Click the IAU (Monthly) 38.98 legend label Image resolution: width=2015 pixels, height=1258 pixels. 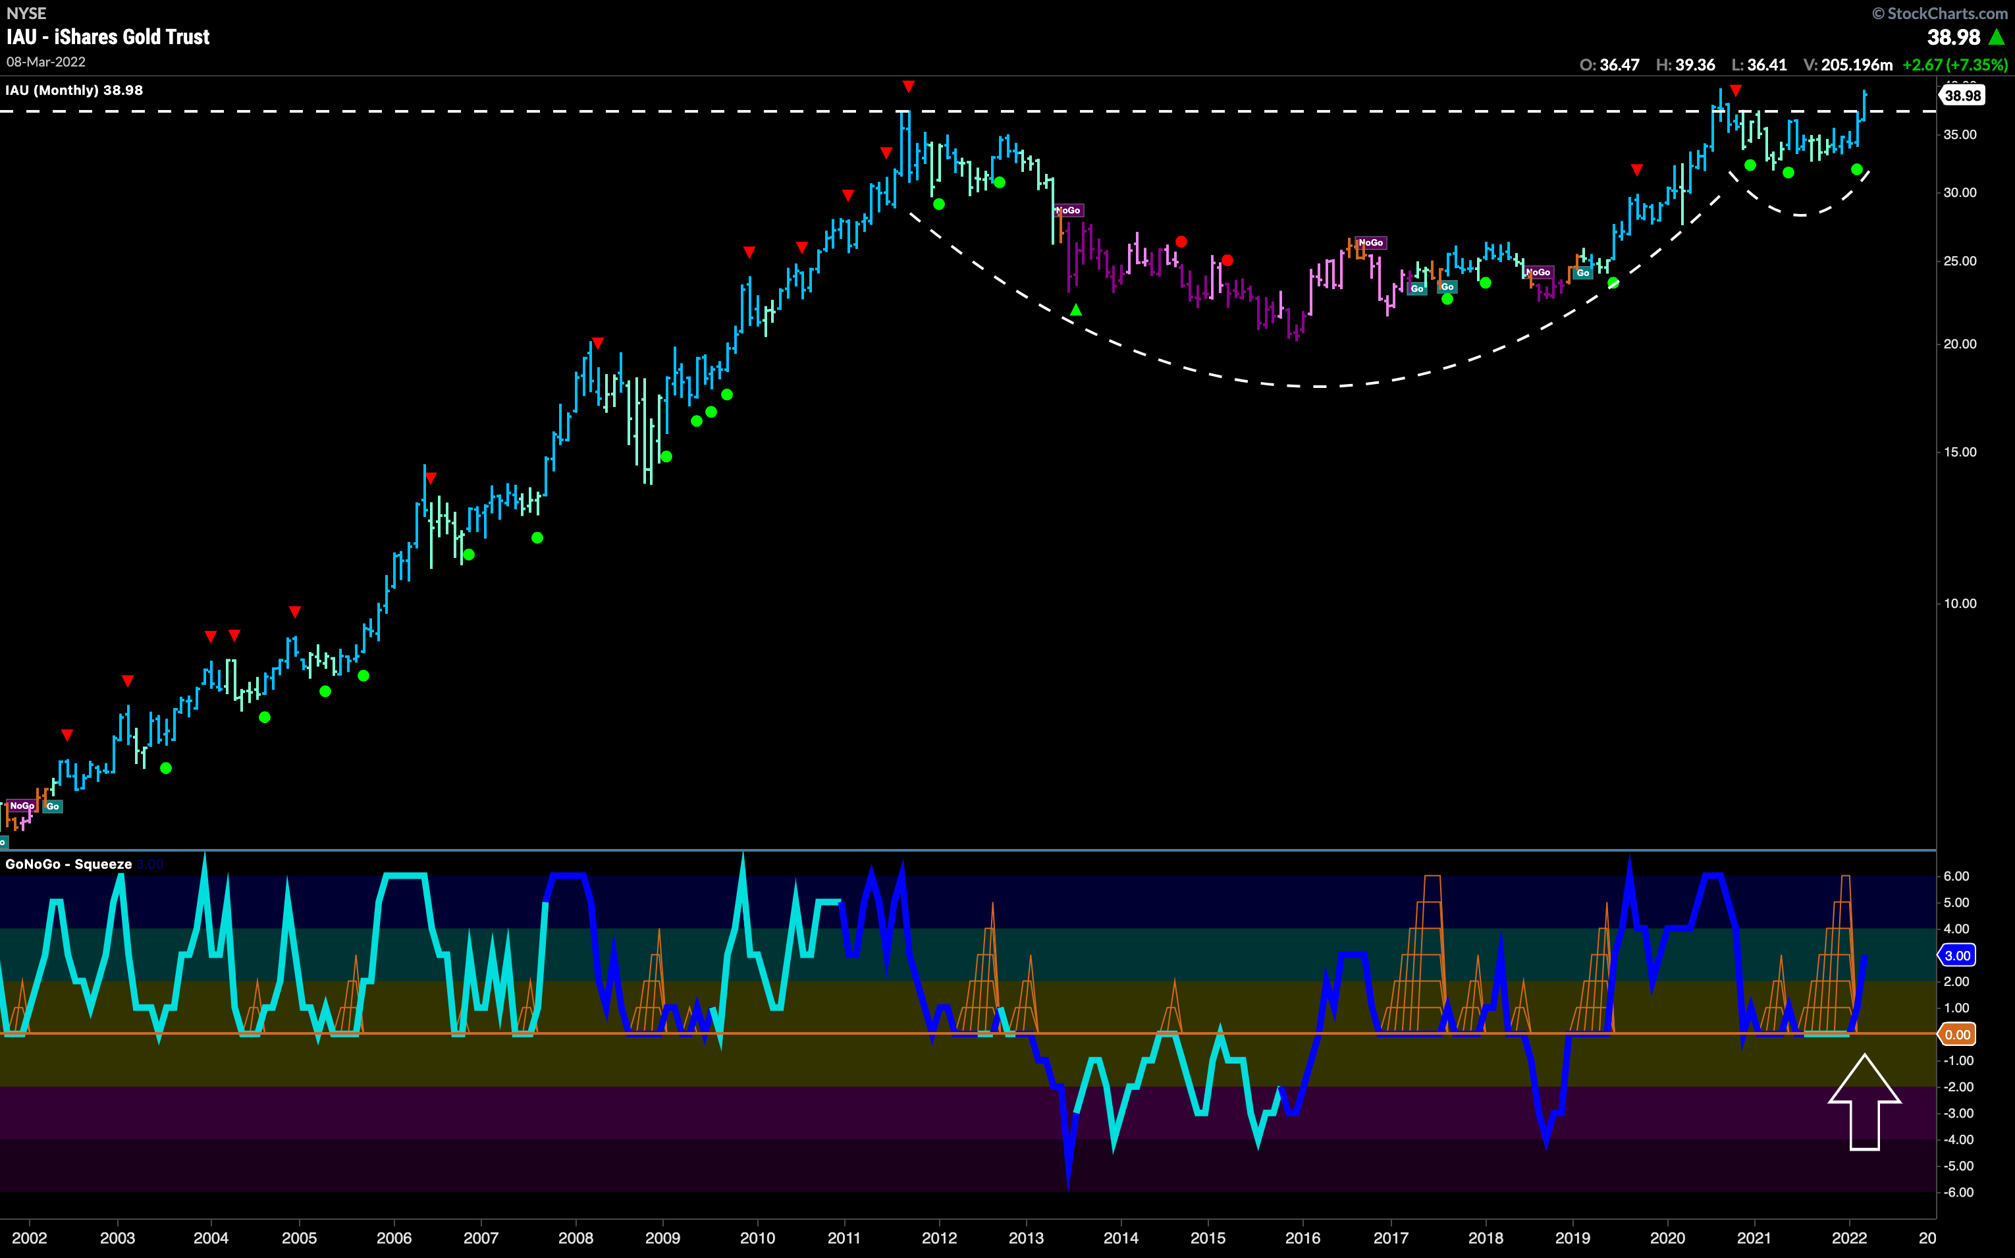coord(74,90)
